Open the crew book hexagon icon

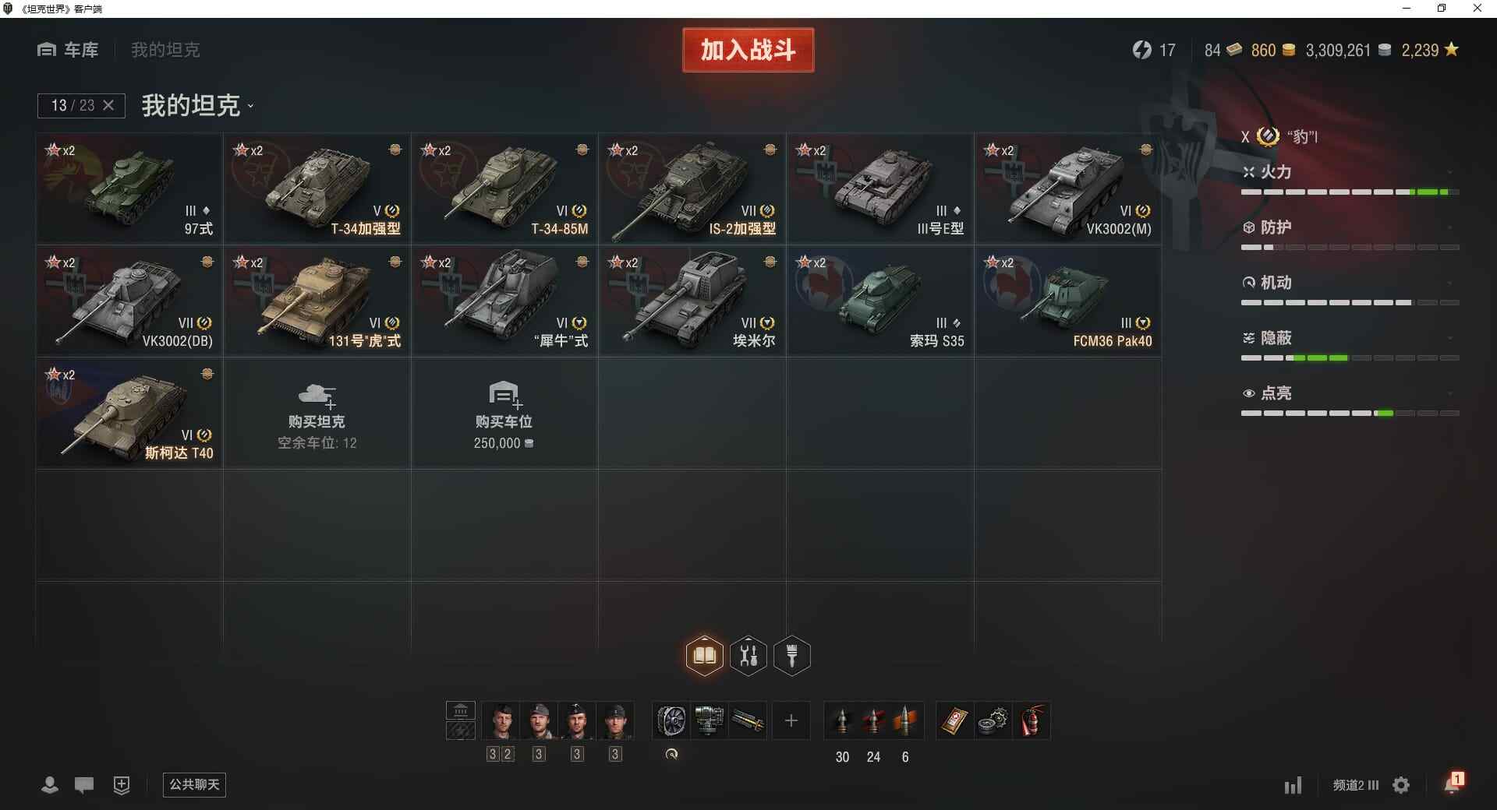(x=705, y=656)
